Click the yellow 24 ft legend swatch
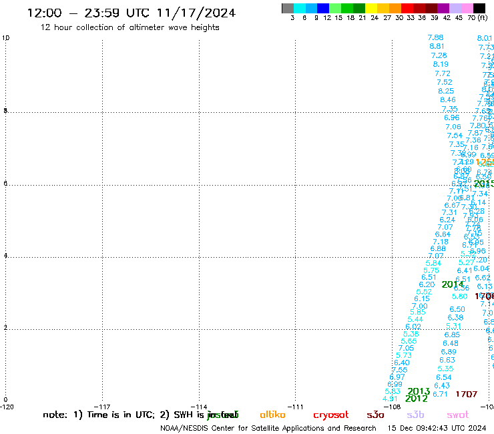 click(x=371, y=8)
